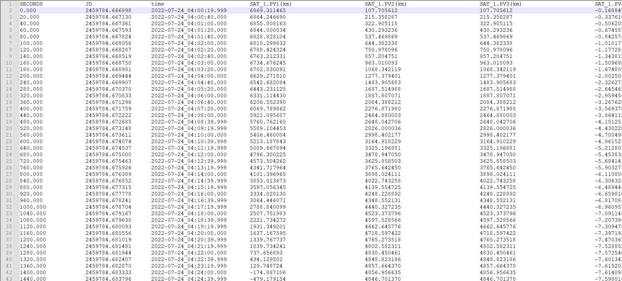Click timestamp 2022-07-24_04:04:00.000
Image resolution: width=622 pixels, height=281 pixels.
(x=189, y=76)
